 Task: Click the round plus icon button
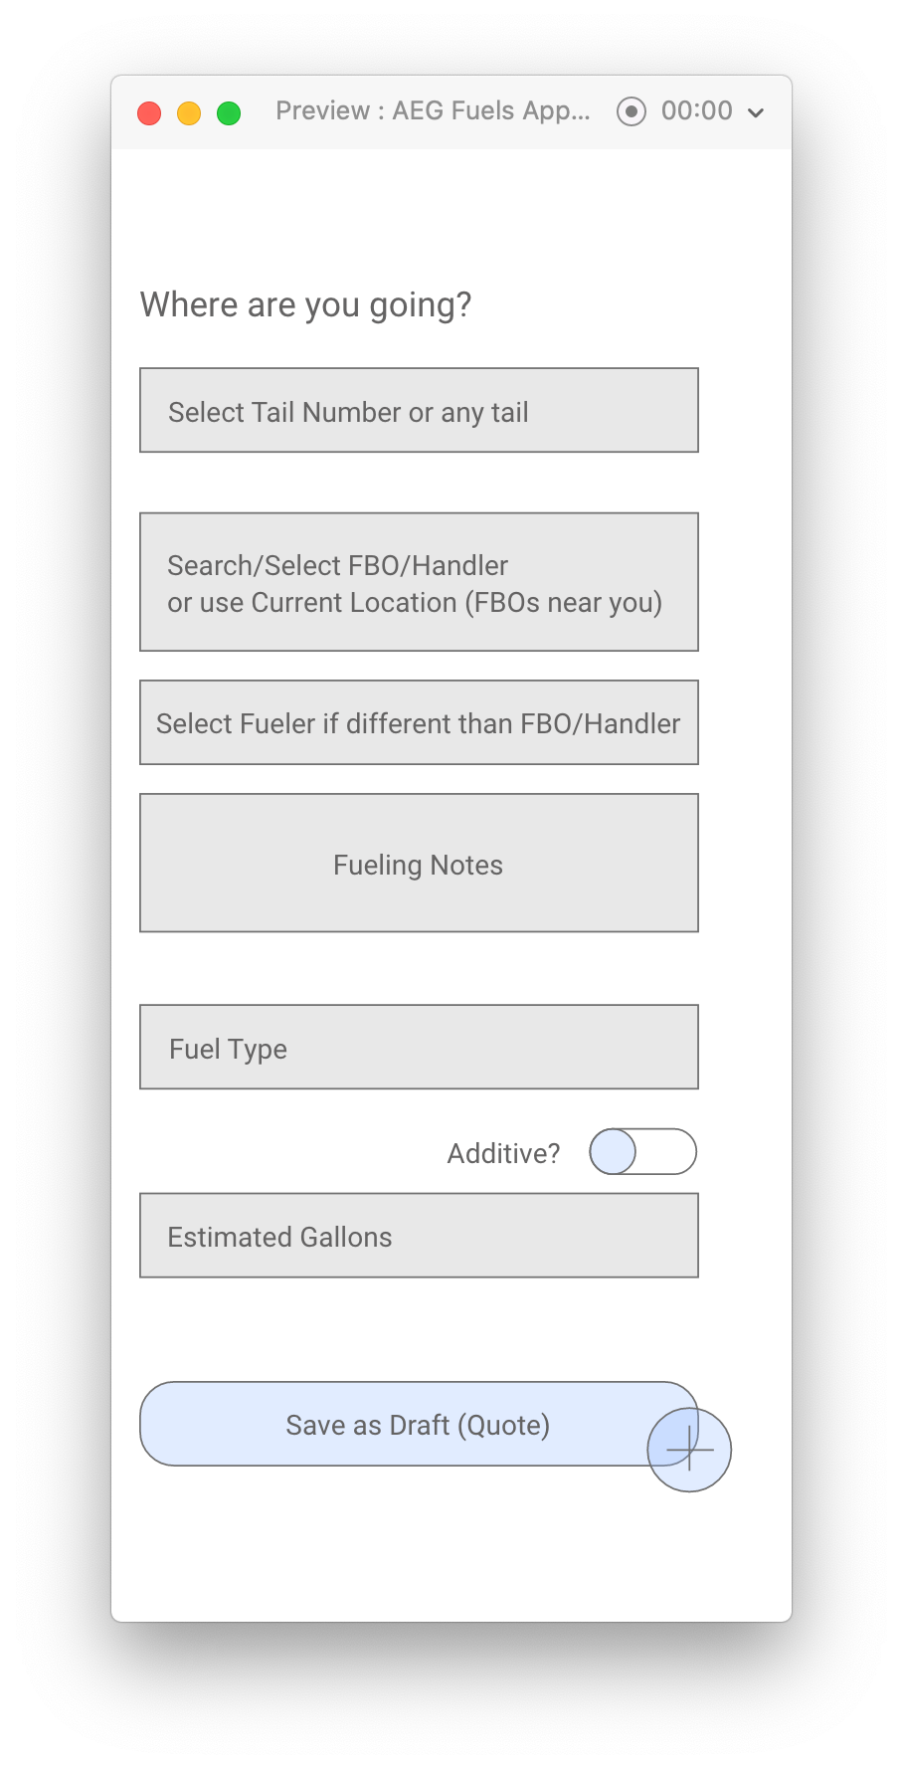click(689, 1451)
